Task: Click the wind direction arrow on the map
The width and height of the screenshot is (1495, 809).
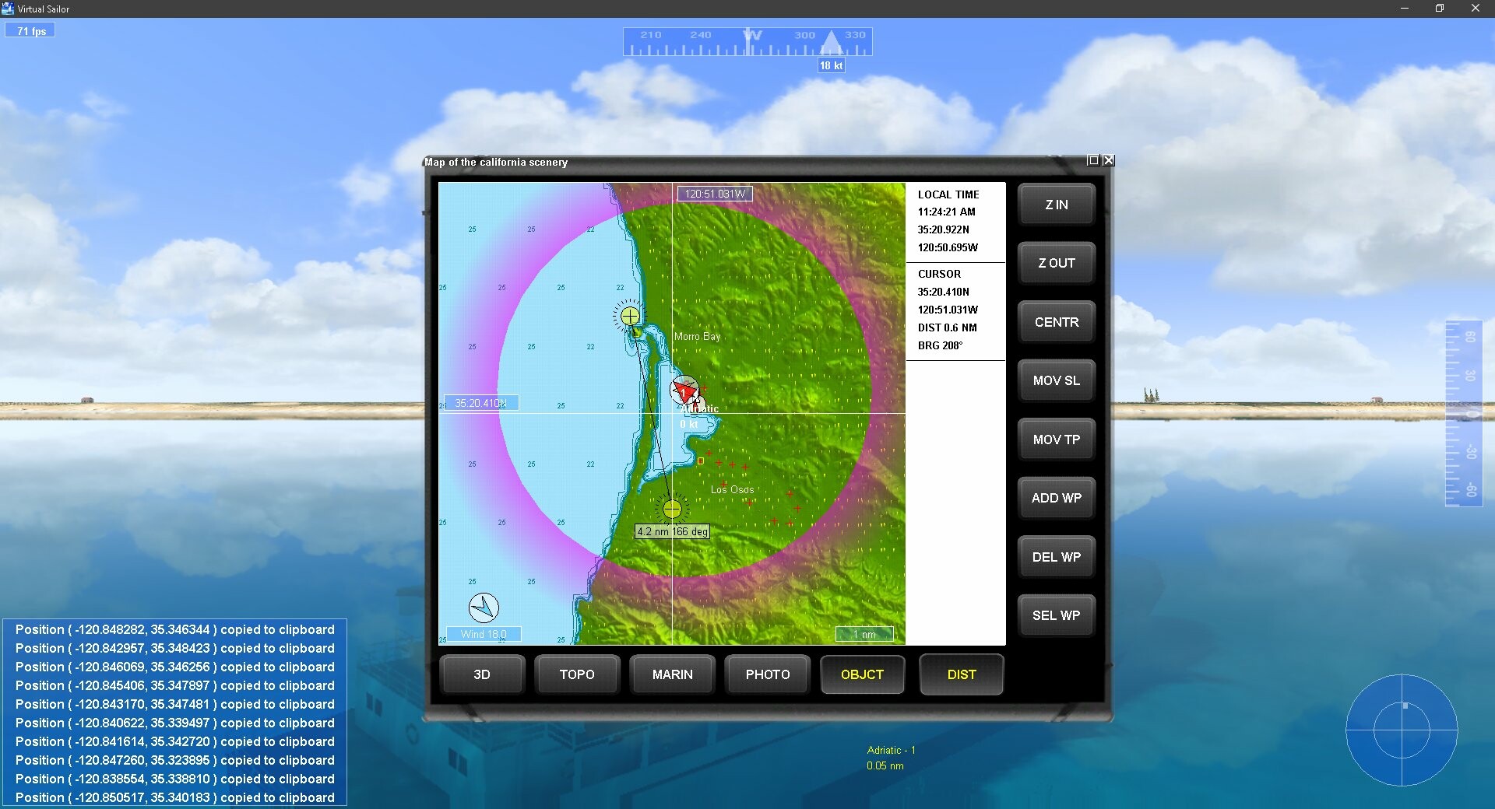Action: pyautogui.click(x=483, y=608)
